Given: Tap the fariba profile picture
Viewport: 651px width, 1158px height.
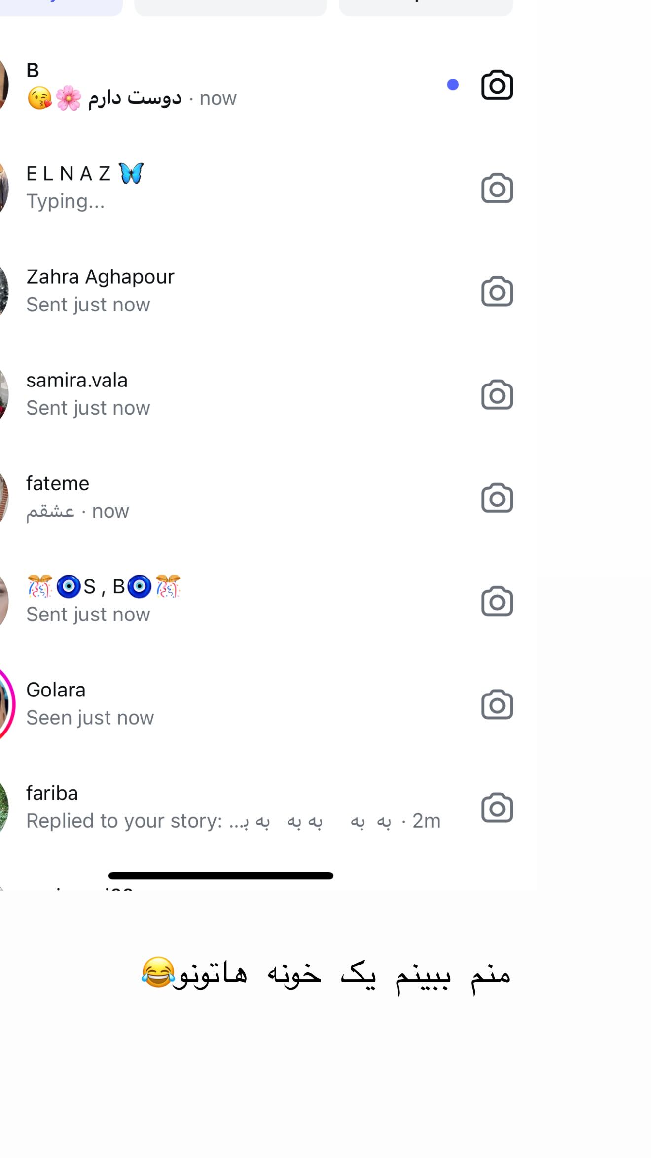Looking at the screenshot, I should pos(4,808).
